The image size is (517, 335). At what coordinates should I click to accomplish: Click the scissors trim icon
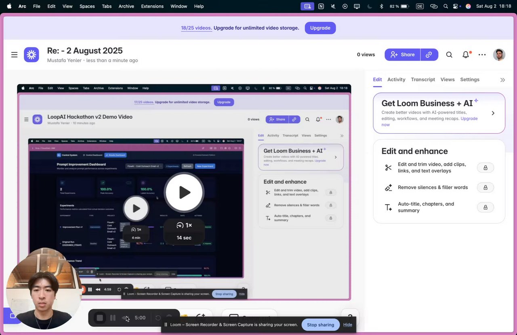[x=388, y=167]
